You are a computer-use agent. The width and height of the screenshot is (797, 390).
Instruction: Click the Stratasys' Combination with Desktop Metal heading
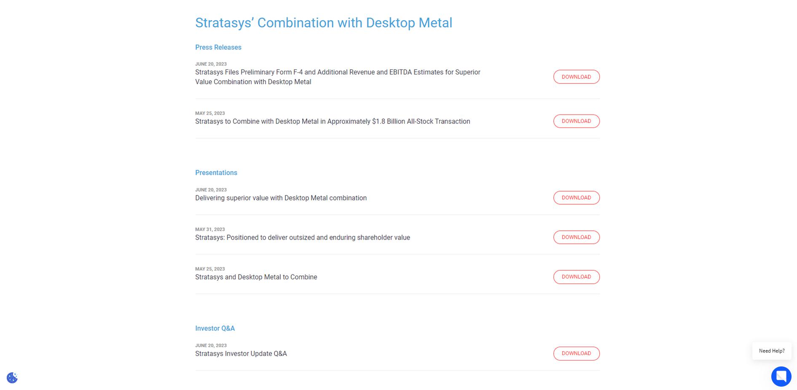pos(323,23)
